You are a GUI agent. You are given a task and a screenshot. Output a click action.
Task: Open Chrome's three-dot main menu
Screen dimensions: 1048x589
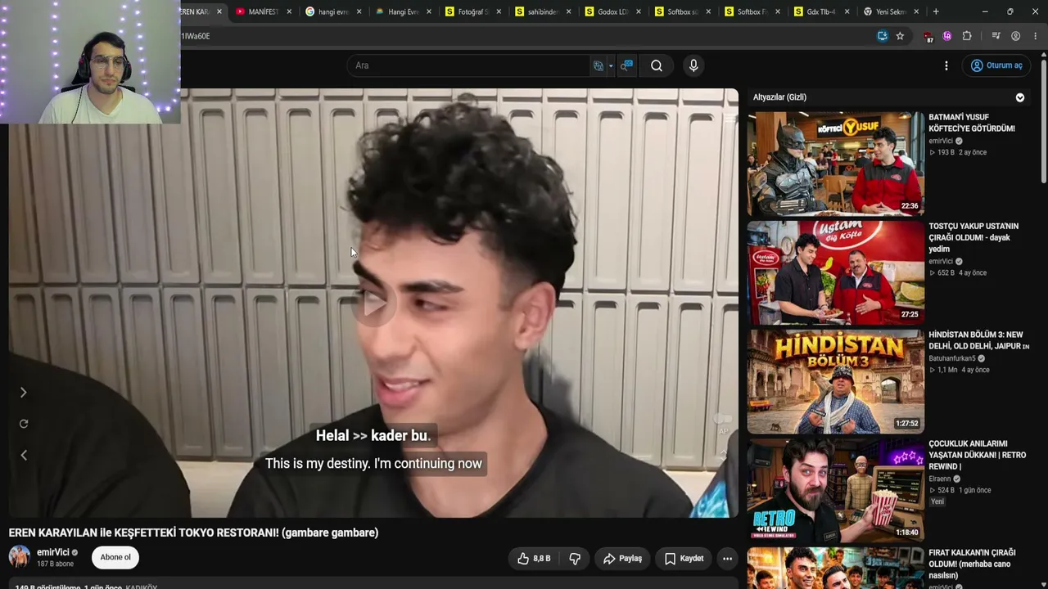(1036, 36)
